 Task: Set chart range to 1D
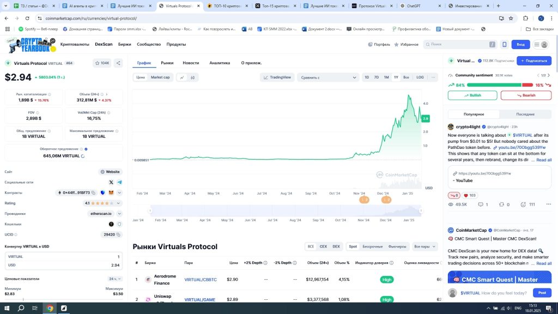click(x=367, y=77)
